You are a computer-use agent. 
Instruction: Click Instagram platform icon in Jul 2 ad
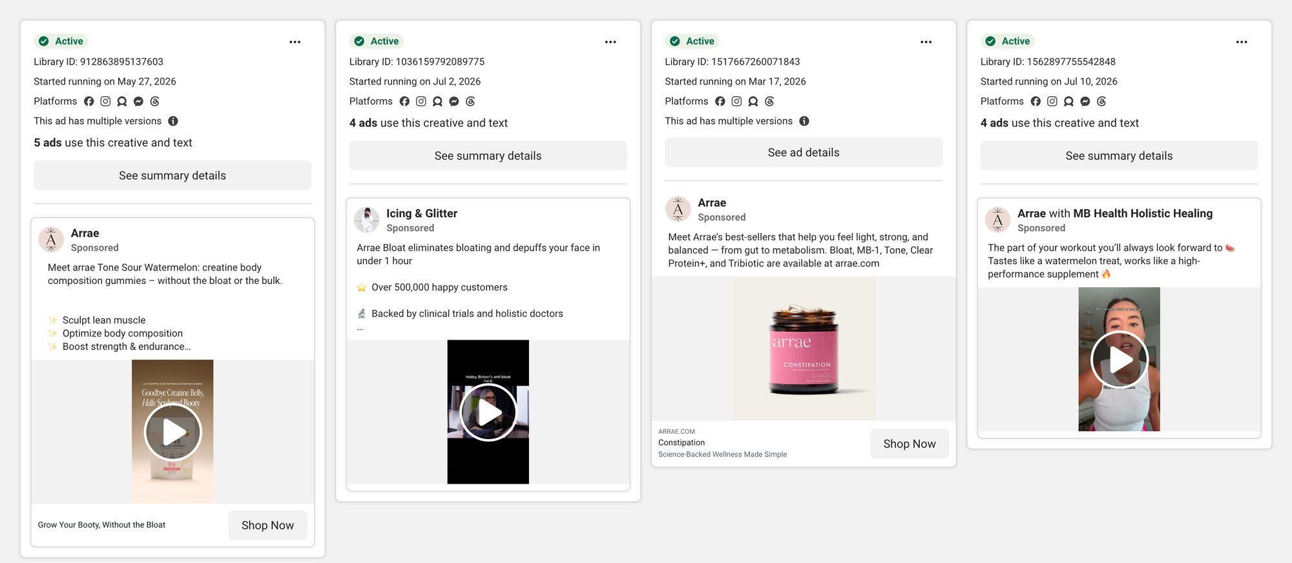421,101
